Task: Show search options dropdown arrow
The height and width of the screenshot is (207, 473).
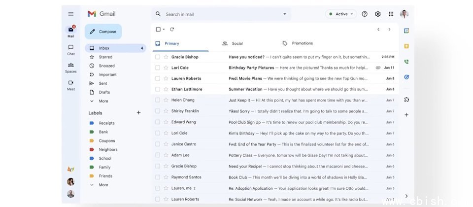Action: tap(284, 14)
